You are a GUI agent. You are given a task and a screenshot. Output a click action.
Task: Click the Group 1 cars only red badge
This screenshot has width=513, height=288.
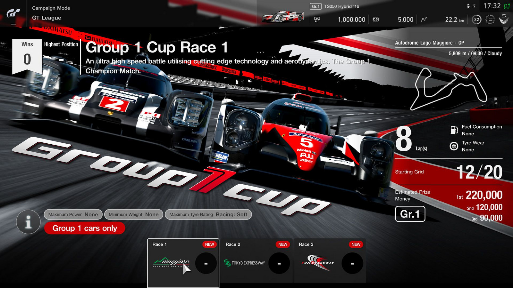(85, 228)
